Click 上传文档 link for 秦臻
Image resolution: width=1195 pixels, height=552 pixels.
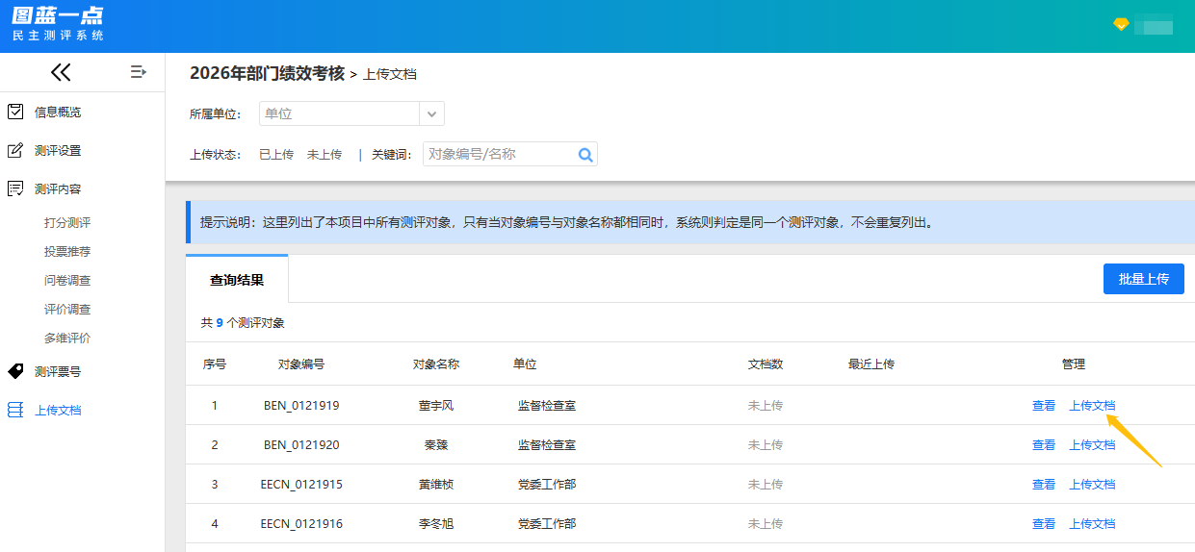point(1092,444)
